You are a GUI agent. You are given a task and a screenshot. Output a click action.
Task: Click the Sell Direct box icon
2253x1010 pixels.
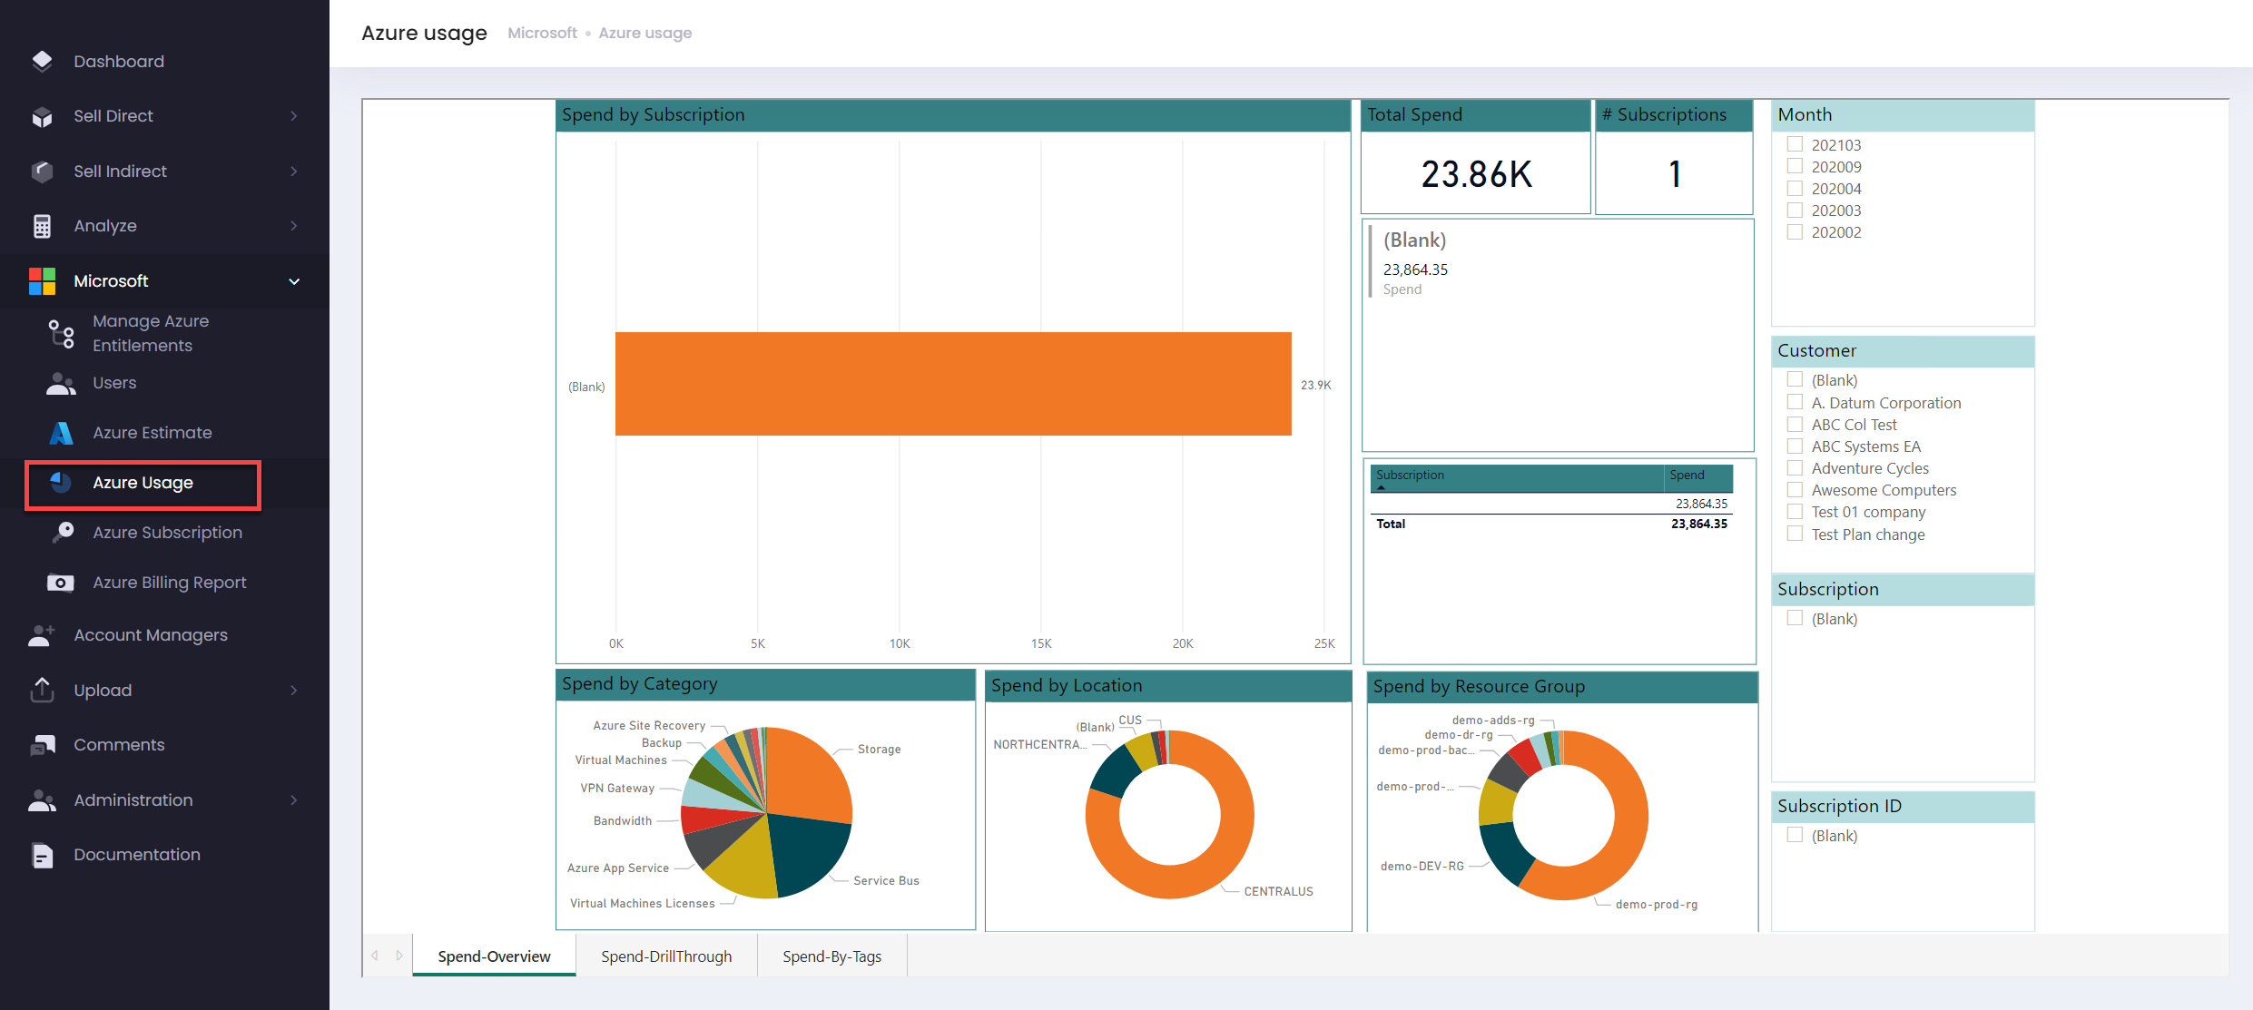[x=42, y=116]
